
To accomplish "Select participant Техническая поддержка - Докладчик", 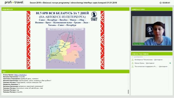I will [x=151, y=66].
